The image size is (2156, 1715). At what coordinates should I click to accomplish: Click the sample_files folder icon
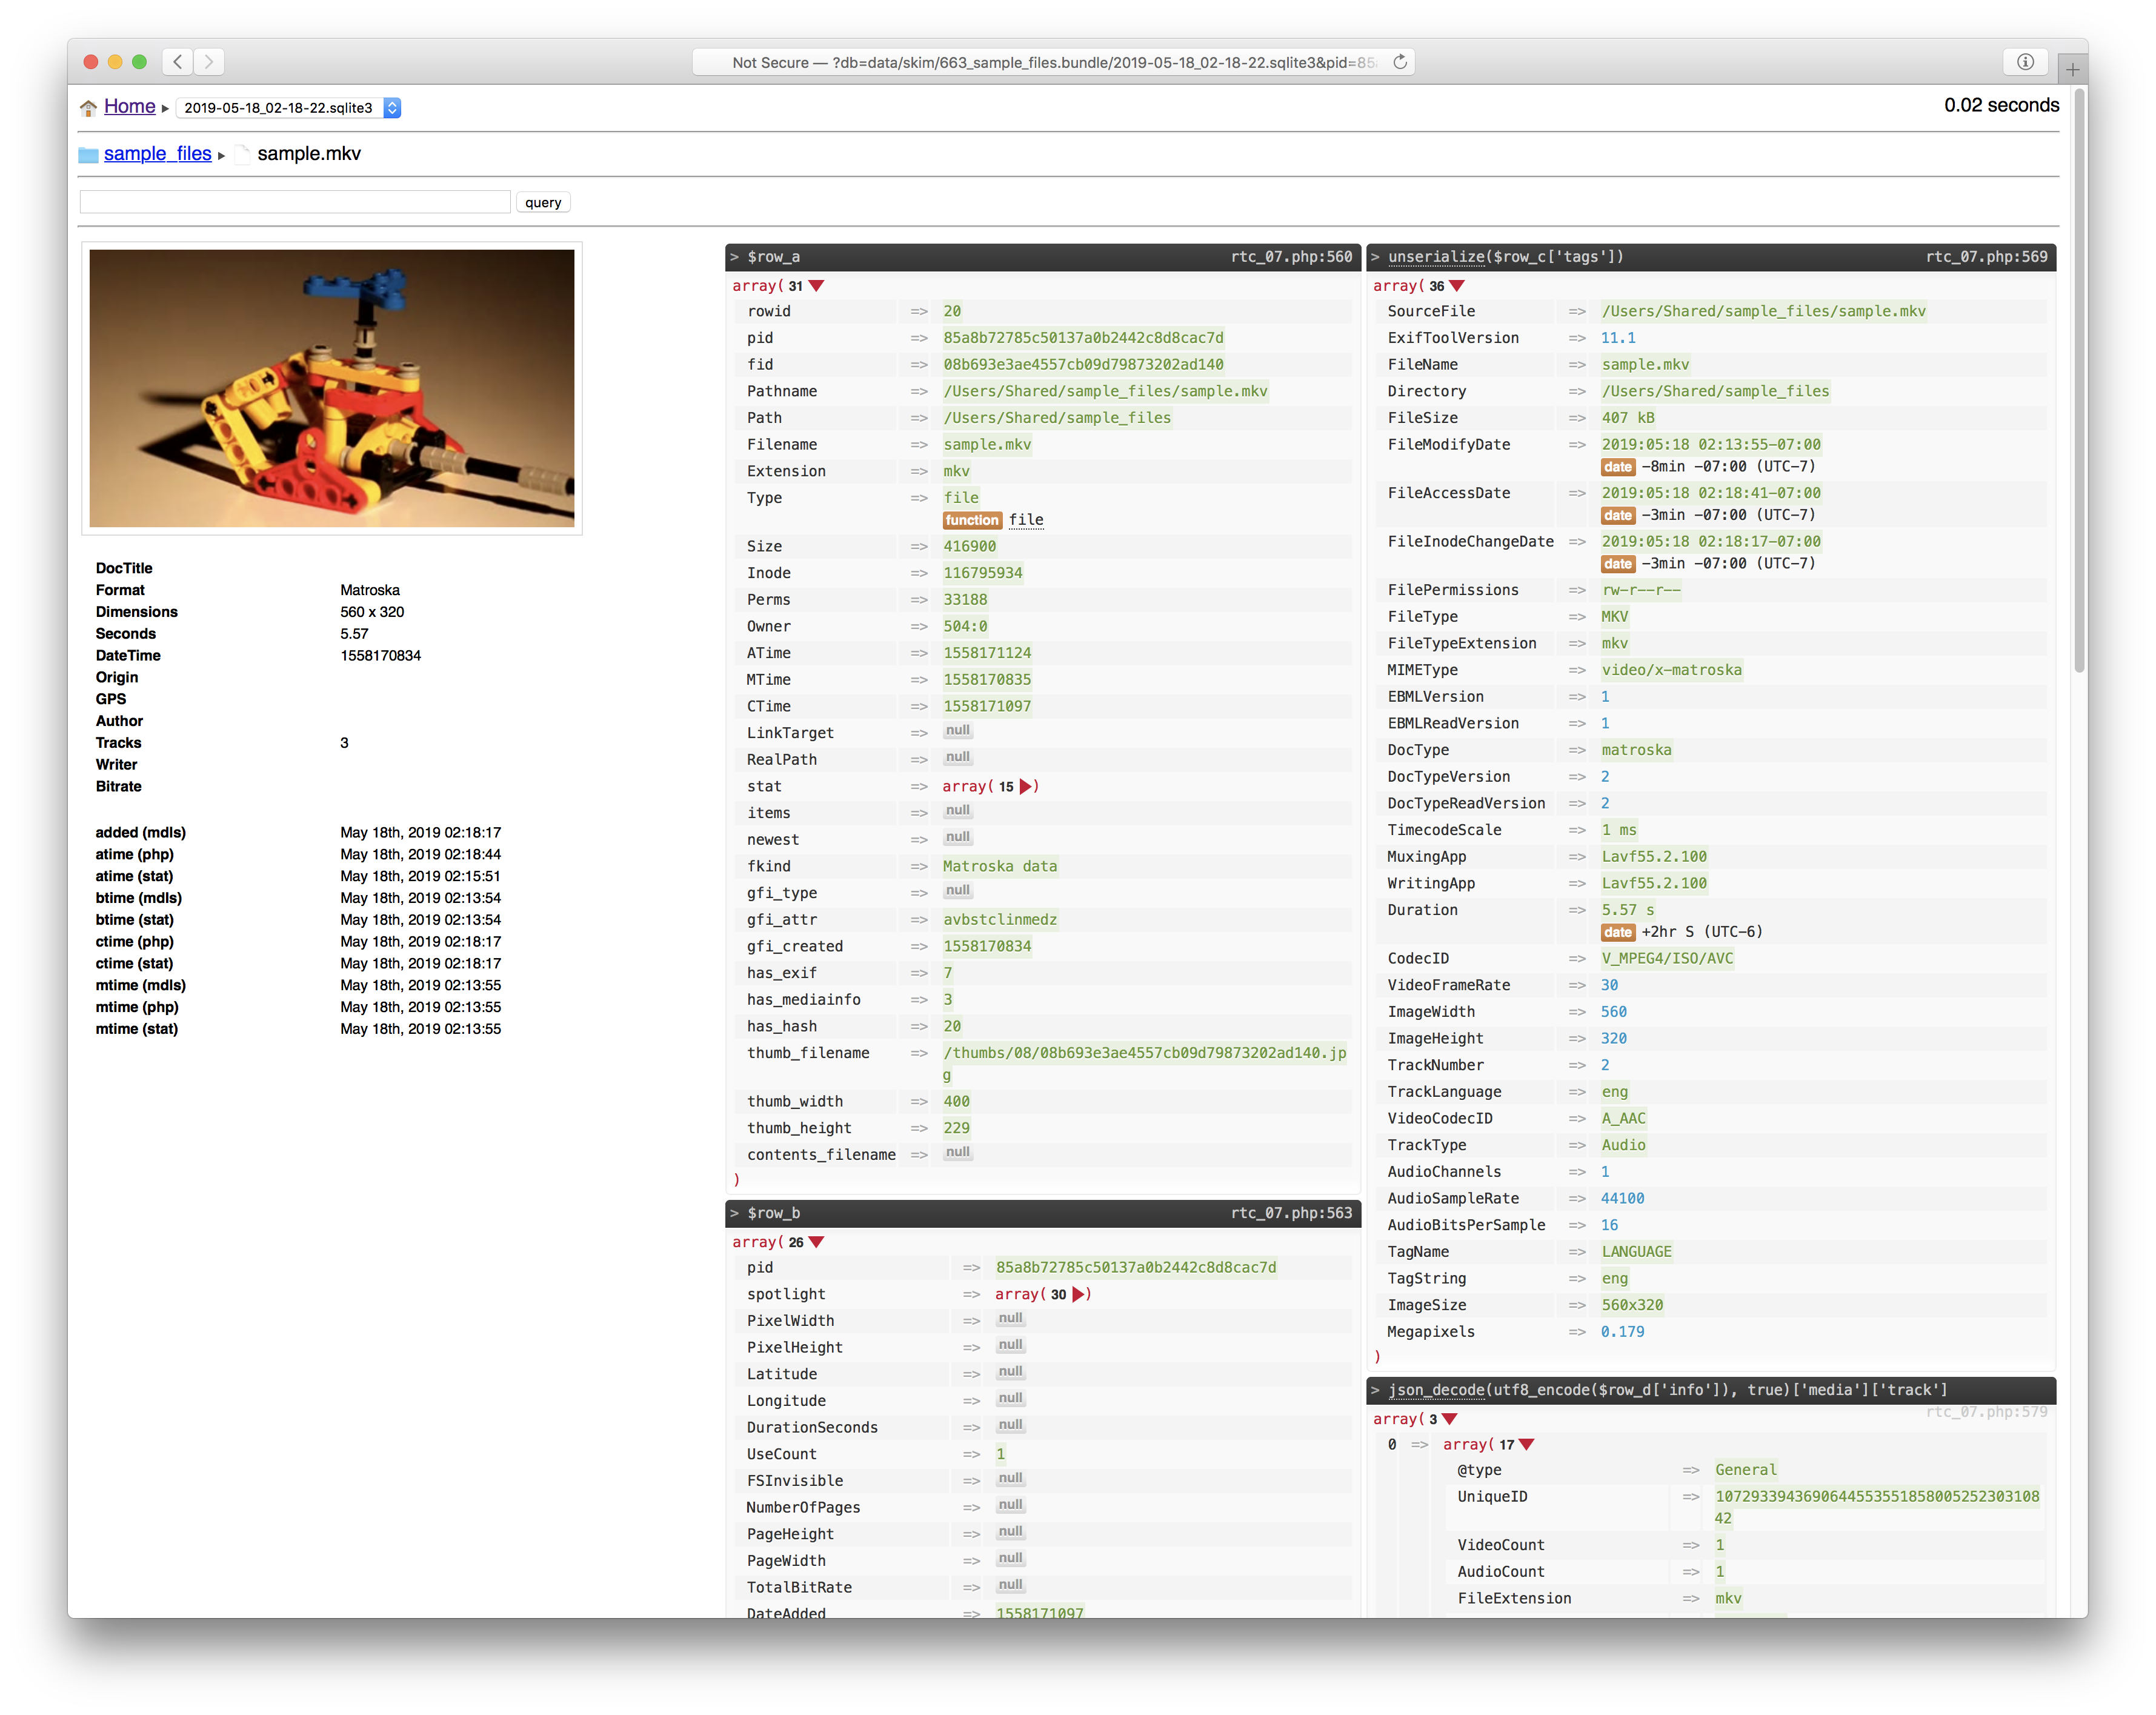(x=88, y=155)
